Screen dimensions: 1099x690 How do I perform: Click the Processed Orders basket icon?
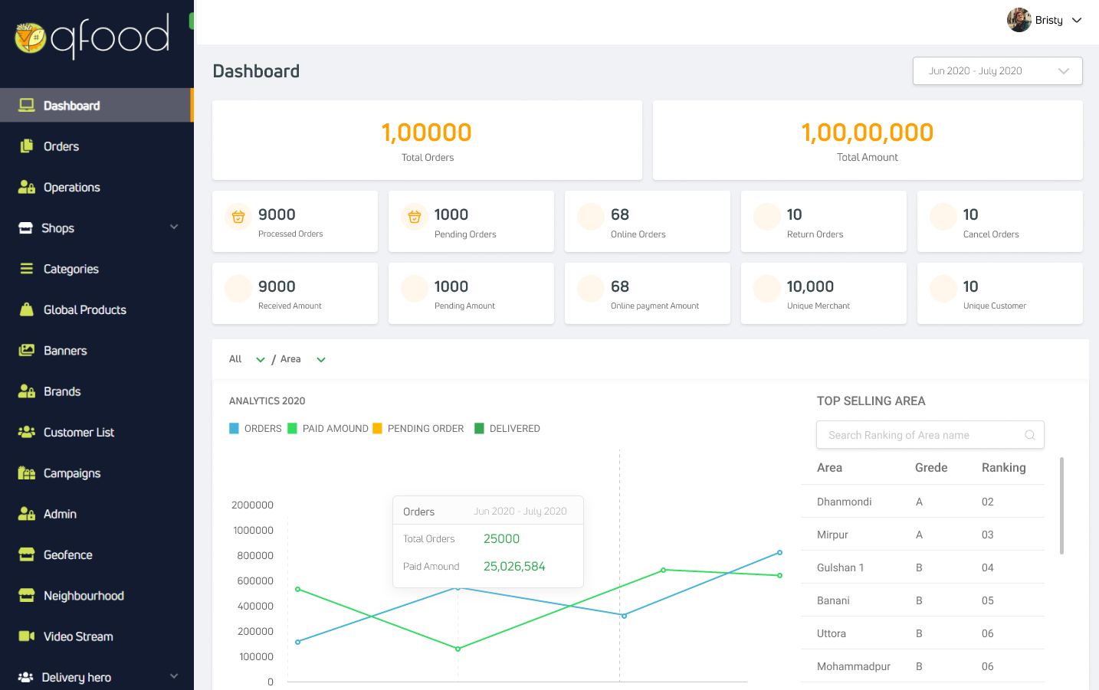coord(238,217)
